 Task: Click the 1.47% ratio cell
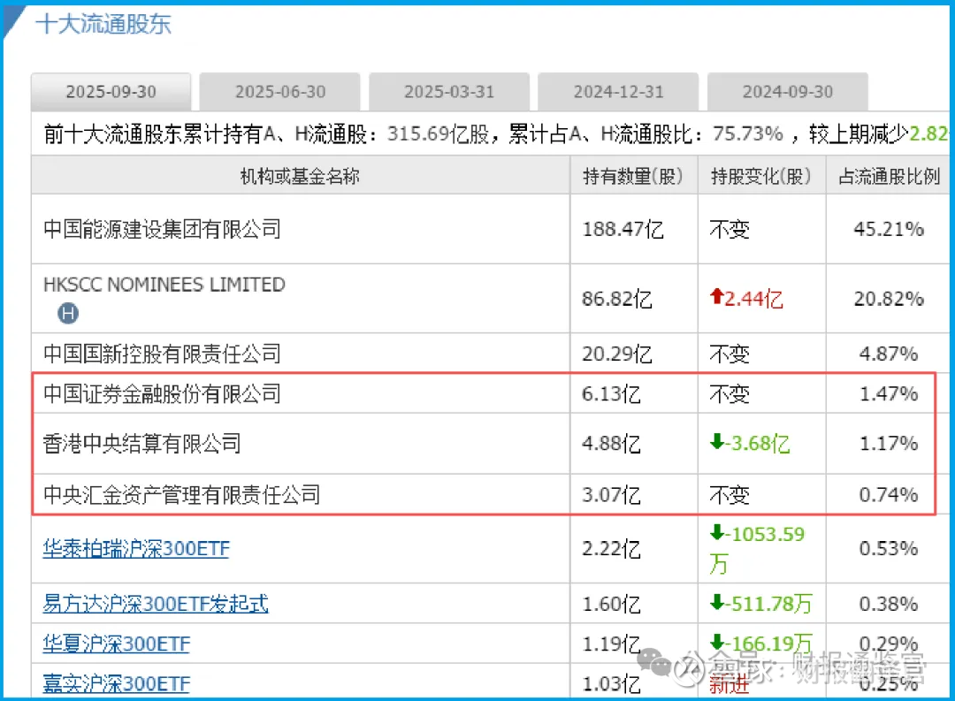pyautogui.click(x=889, y=394)
